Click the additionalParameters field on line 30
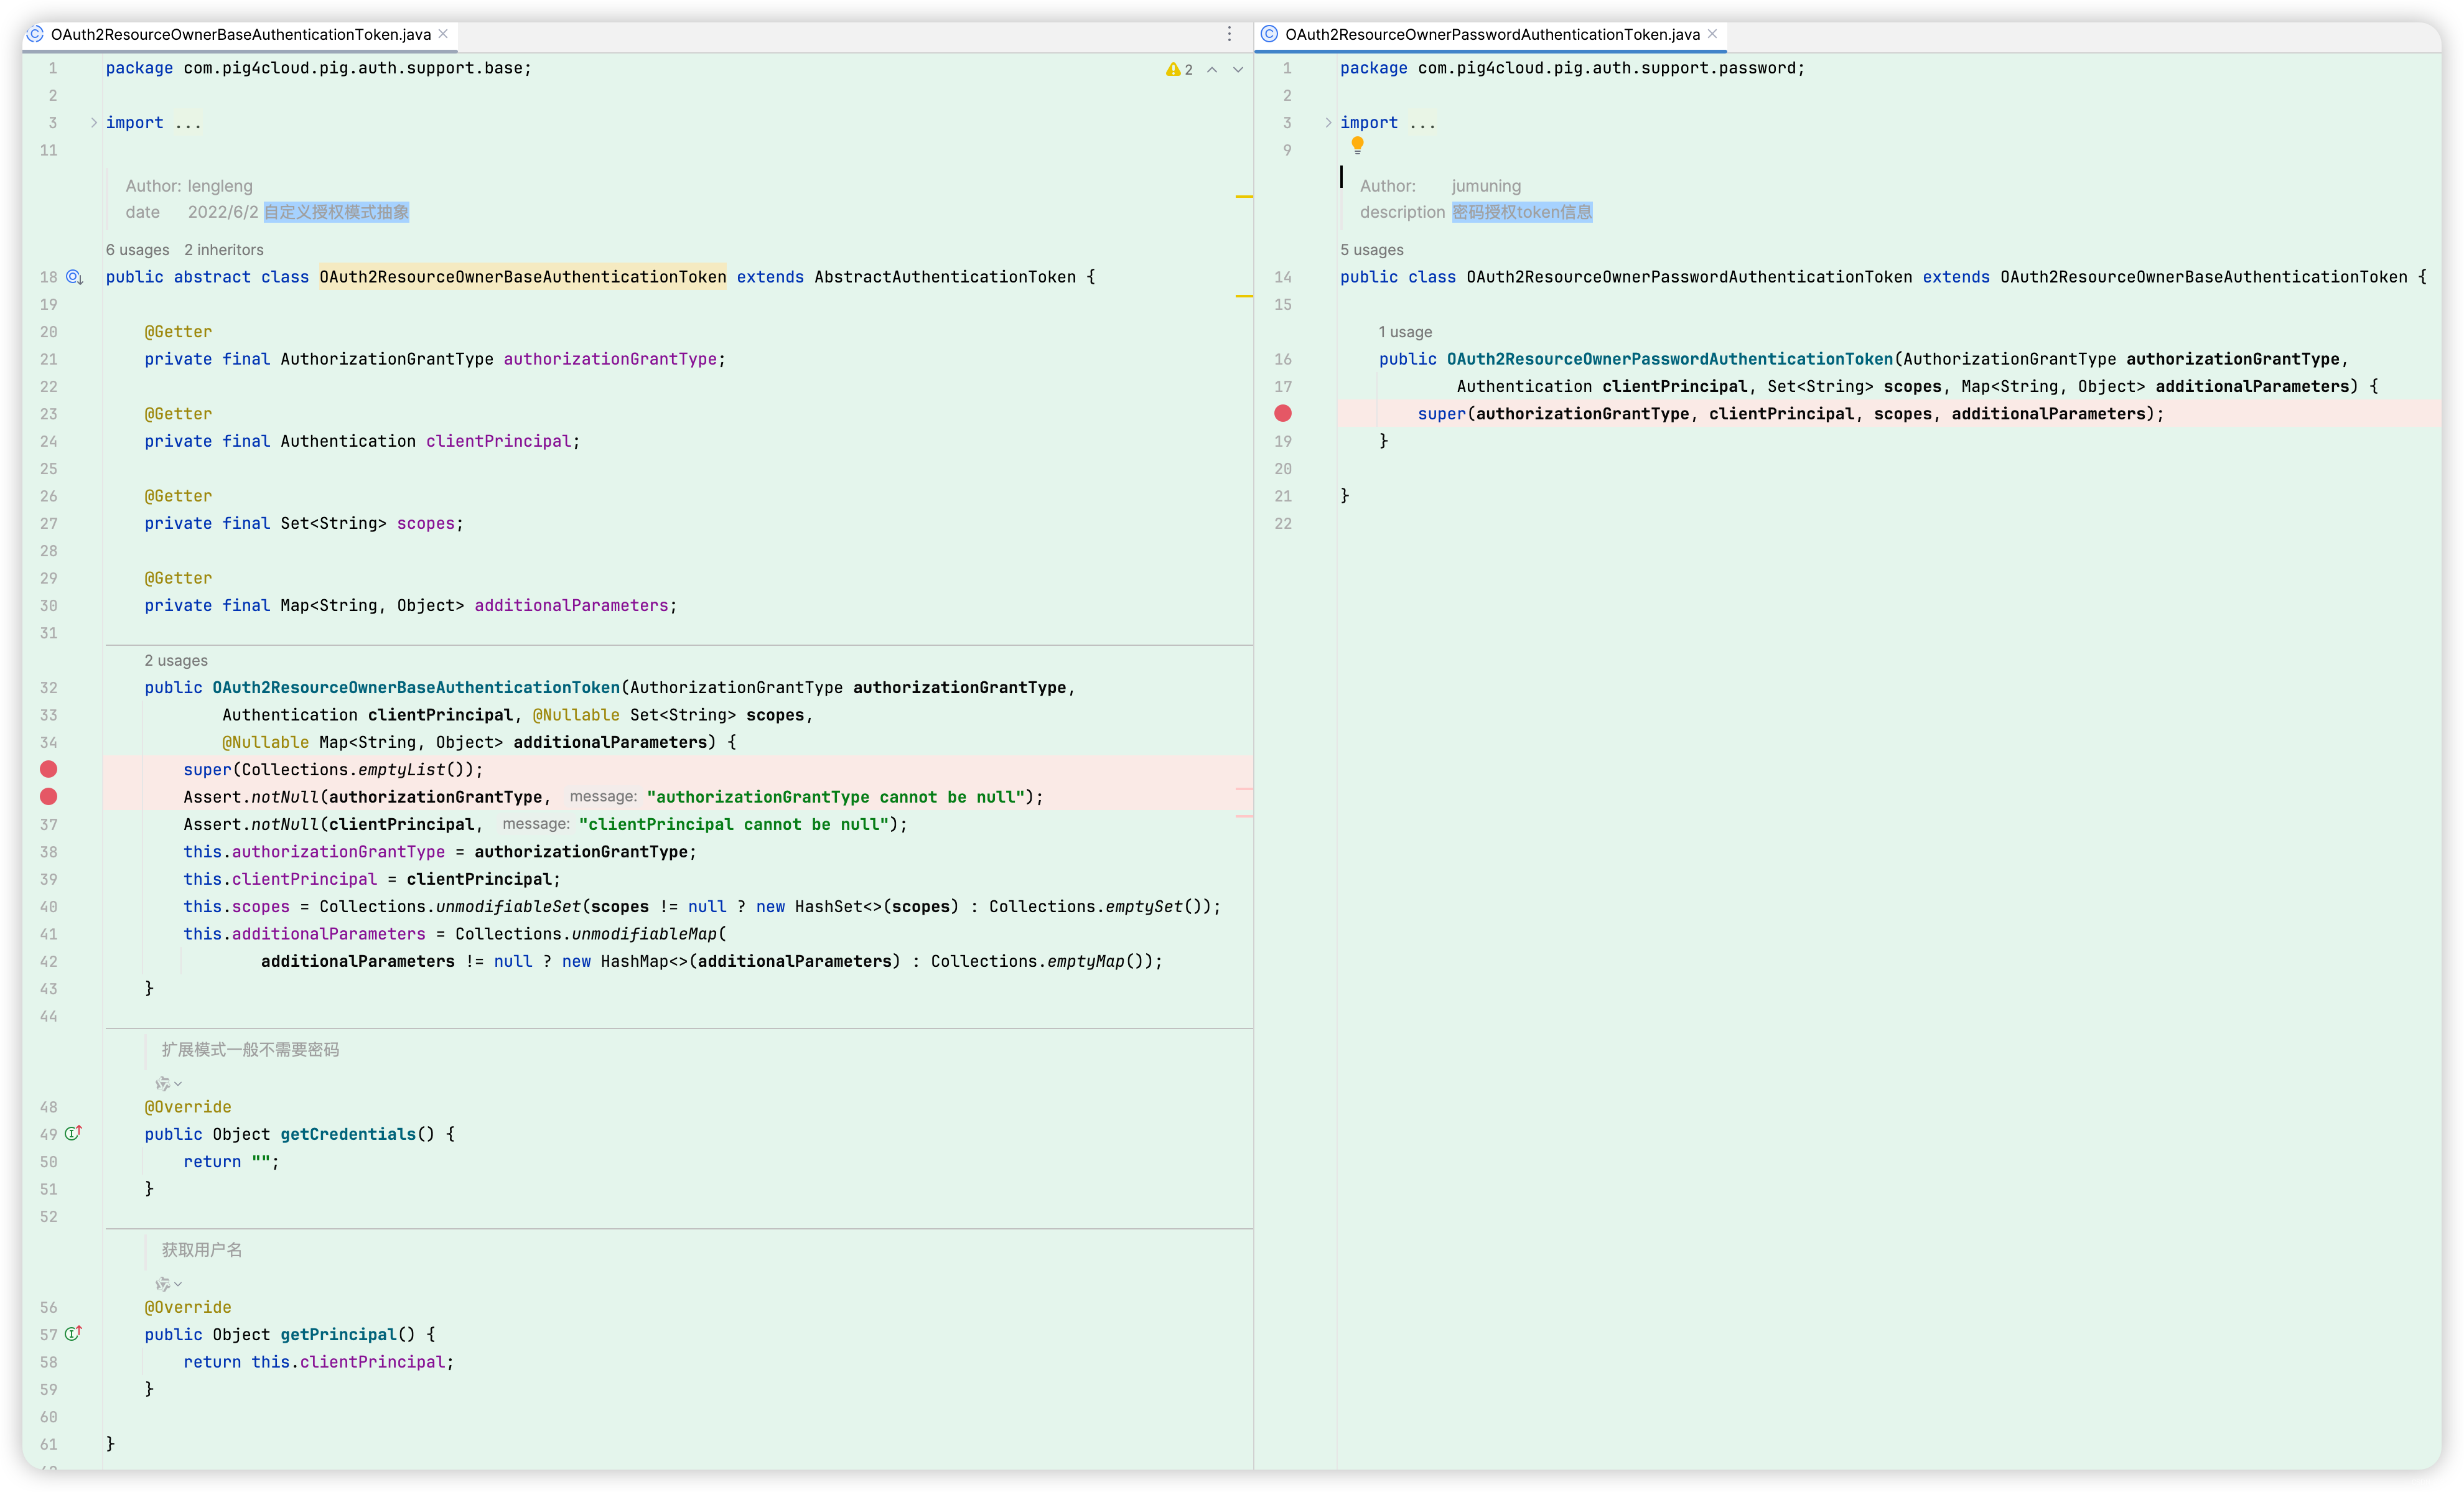 tap(571, 605)
